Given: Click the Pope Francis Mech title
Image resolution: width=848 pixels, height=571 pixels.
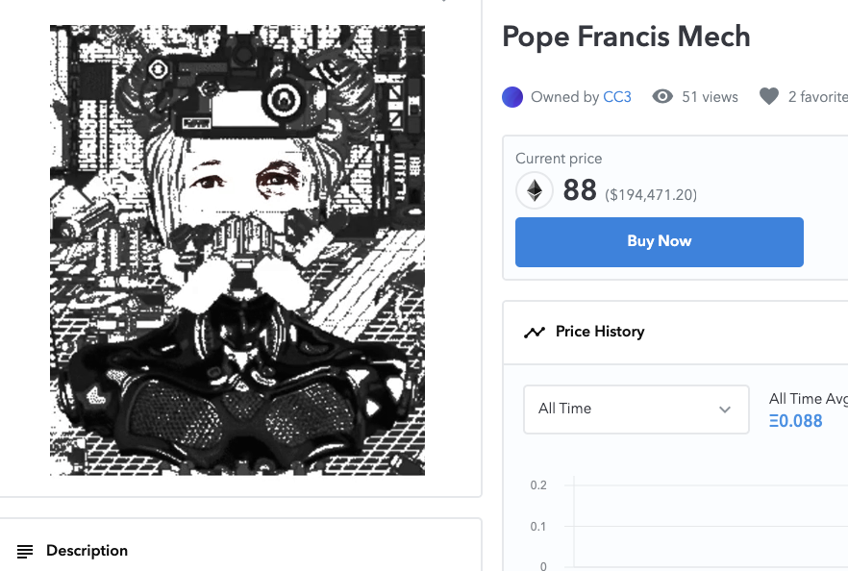Looking at the screenshot, I should click(x=626, y=37).
